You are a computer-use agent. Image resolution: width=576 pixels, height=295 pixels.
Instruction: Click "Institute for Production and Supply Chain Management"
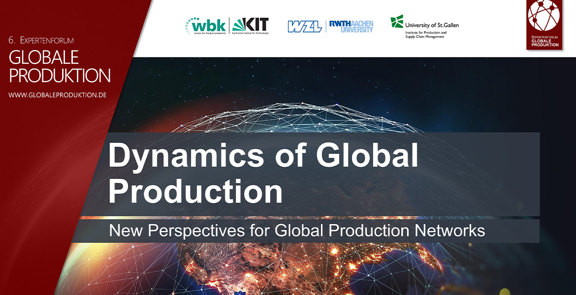coord(426,35)
